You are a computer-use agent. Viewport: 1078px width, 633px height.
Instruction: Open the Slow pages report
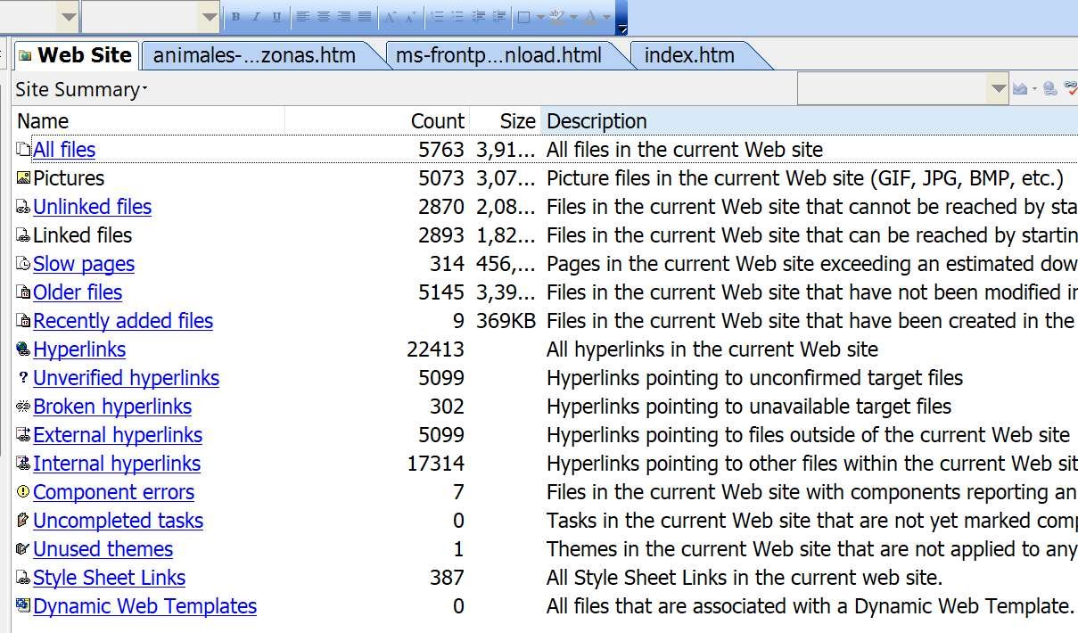pos(84,264)
